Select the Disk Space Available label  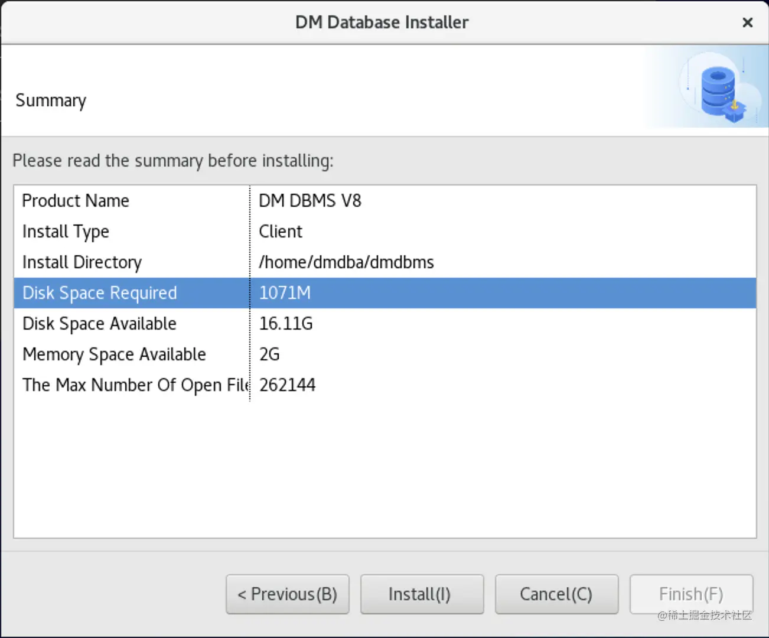click(x=99, y=324)
